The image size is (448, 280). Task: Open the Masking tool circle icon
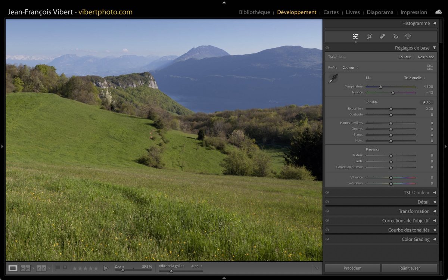point(408,37)
